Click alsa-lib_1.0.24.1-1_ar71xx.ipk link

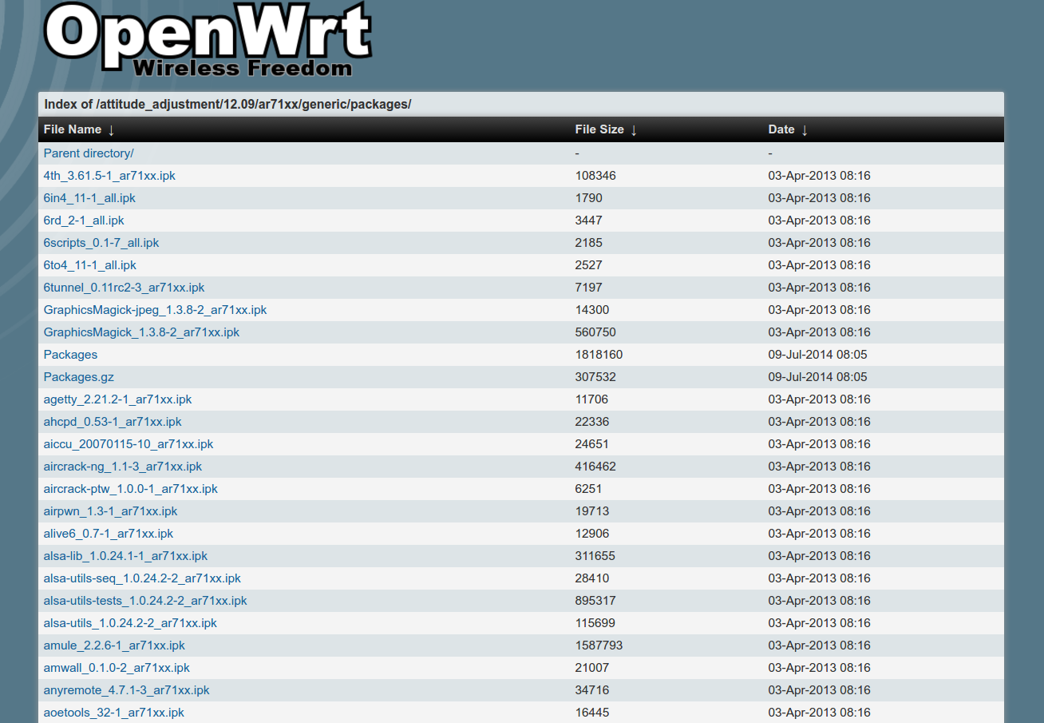tap(125, 556)
